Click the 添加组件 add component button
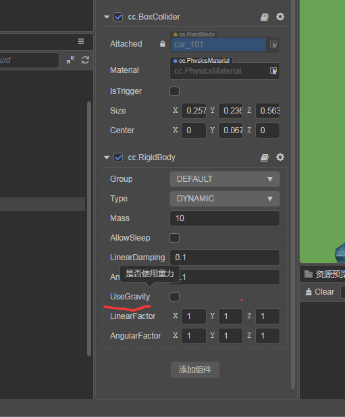This screenshot has height=417, width=345. click(x=195, y=370)
